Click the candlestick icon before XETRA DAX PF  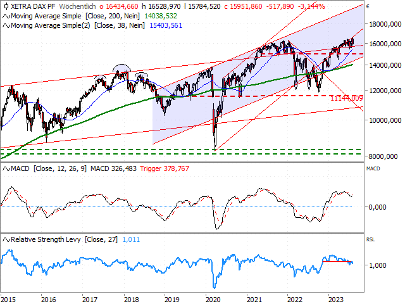tap(6, 6)
